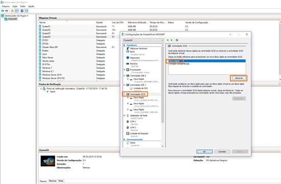Go to next VM with green right arrow

click(172, 40)
